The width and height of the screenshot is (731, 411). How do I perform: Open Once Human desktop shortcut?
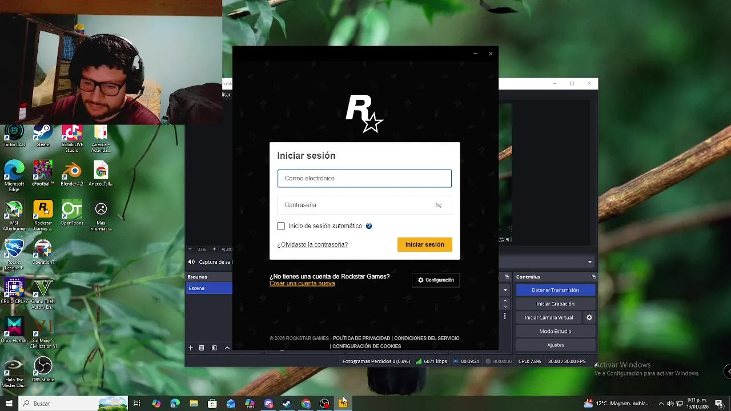14,330
